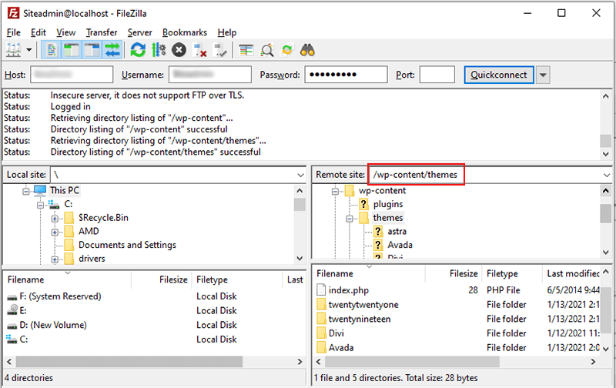Viewport: 616px width, 388px height.
Task: Reconnect to the last server
Action: (x=220, y=50)
